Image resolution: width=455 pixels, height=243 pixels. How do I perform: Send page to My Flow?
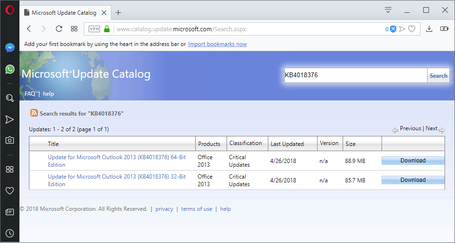tap(402, 29)
